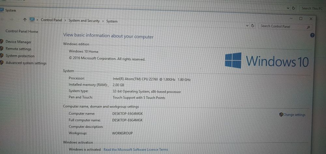Click the Windows 10 logo
The width and height of the screenshot is (326, 154).
tap(267, 61)
